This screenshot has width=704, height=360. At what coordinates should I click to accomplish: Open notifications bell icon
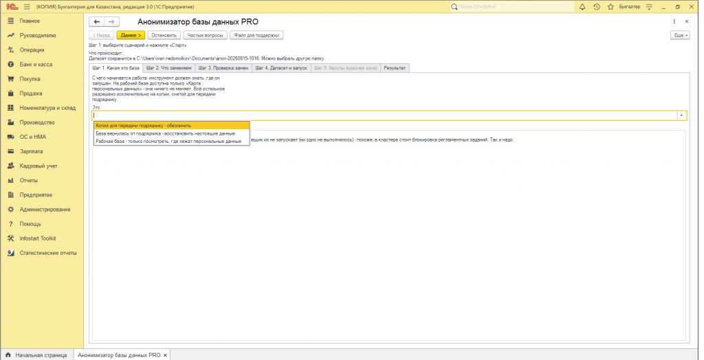[582, 7]
